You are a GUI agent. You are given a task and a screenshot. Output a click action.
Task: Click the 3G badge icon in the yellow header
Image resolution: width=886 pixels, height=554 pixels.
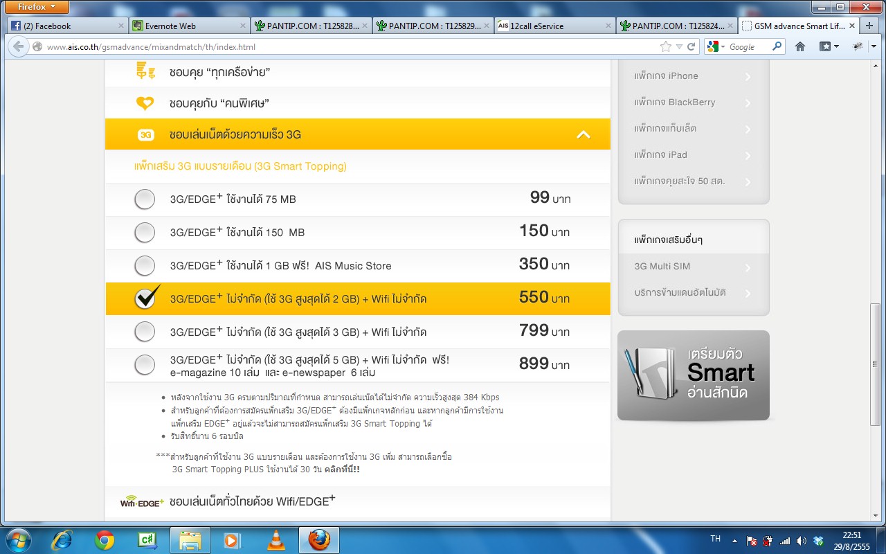pyautogui.click(x=145, y=134)
